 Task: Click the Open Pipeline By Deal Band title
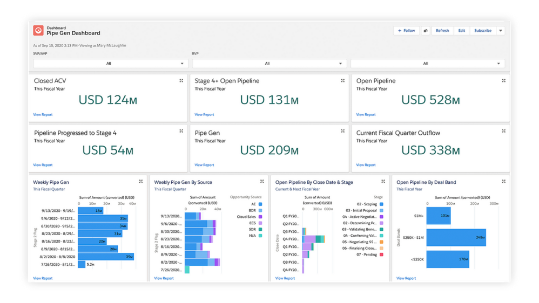point(426,182)
